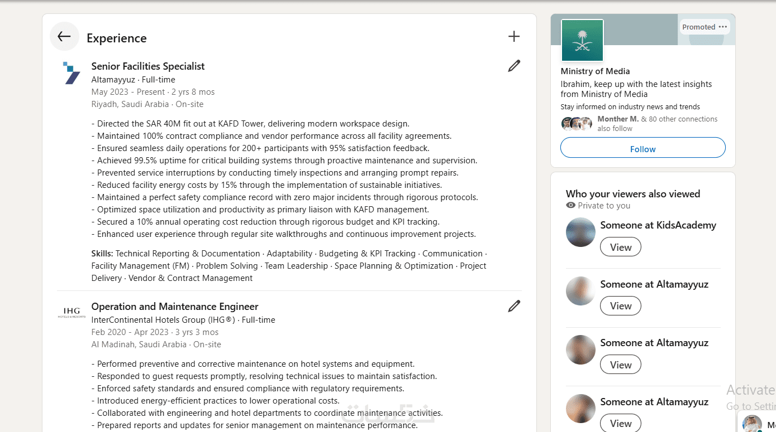Click connection avatars following Ministry of Media
The height and width of the screenshot is (432, 776).
[577, 124]
